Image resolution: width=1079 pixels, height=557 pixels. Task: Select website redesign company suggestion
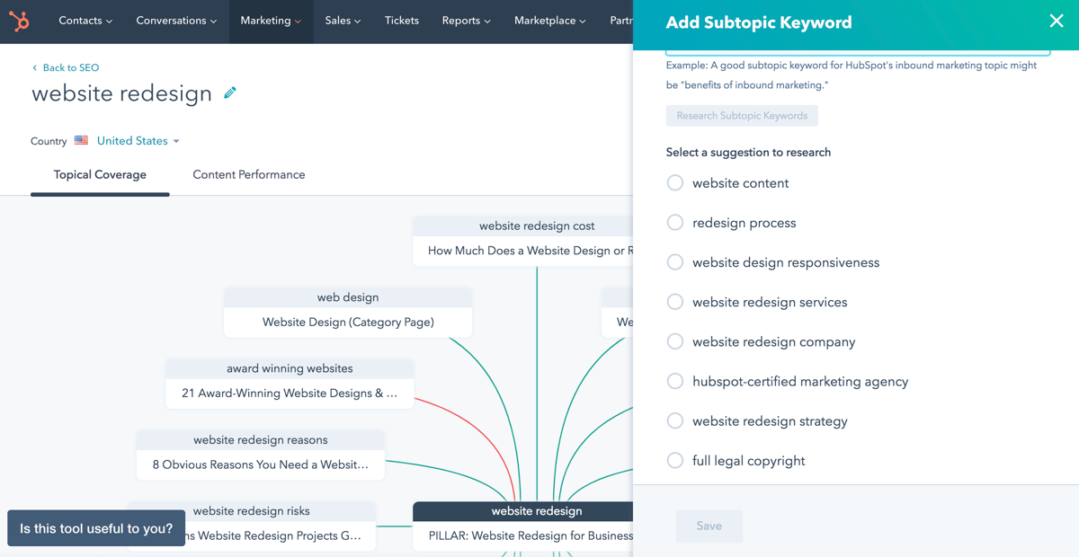(675, 341)
